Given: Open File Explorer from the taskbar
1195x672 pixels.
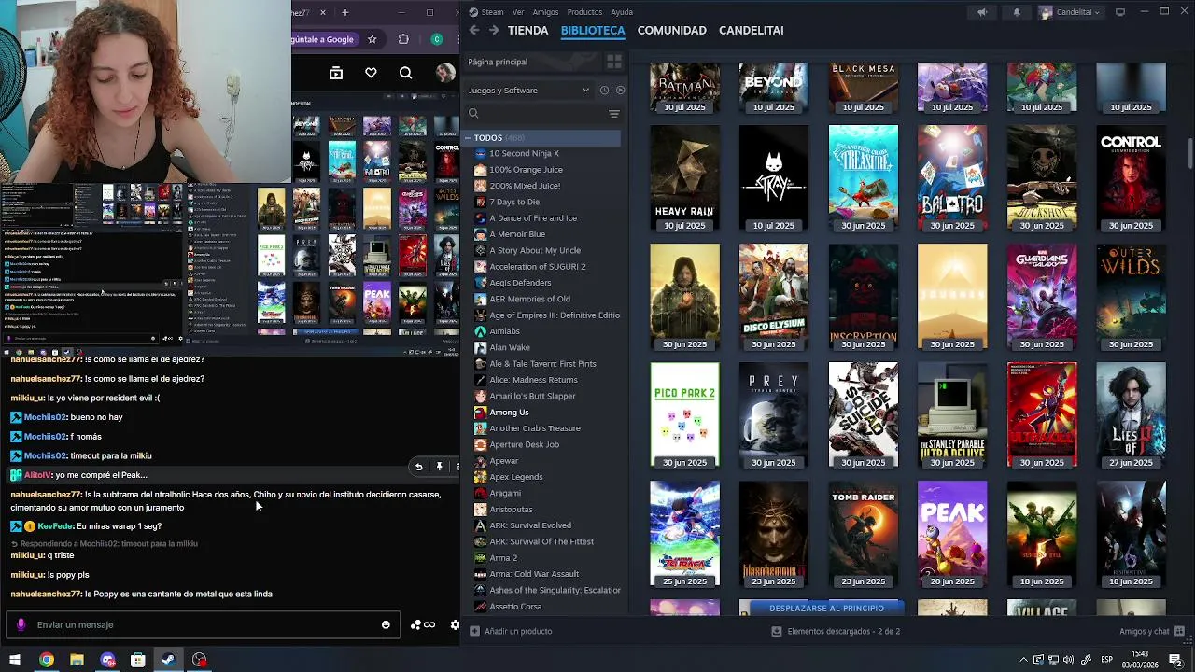Looking at the screenshot, I should pos(77,660).
